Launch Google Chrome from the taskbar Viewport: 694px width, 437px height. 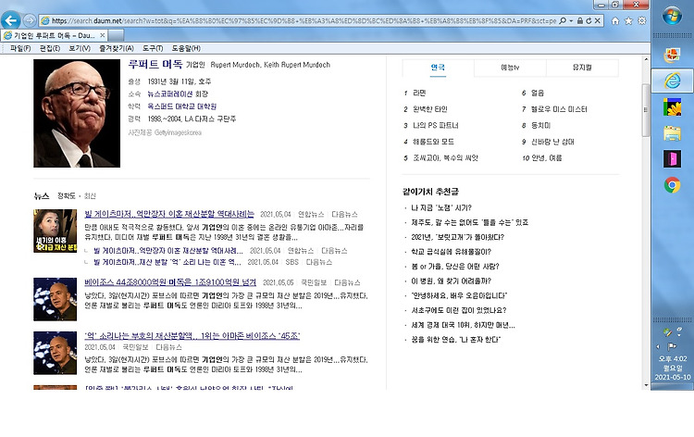pyautogui.click(x=673, y=185)
